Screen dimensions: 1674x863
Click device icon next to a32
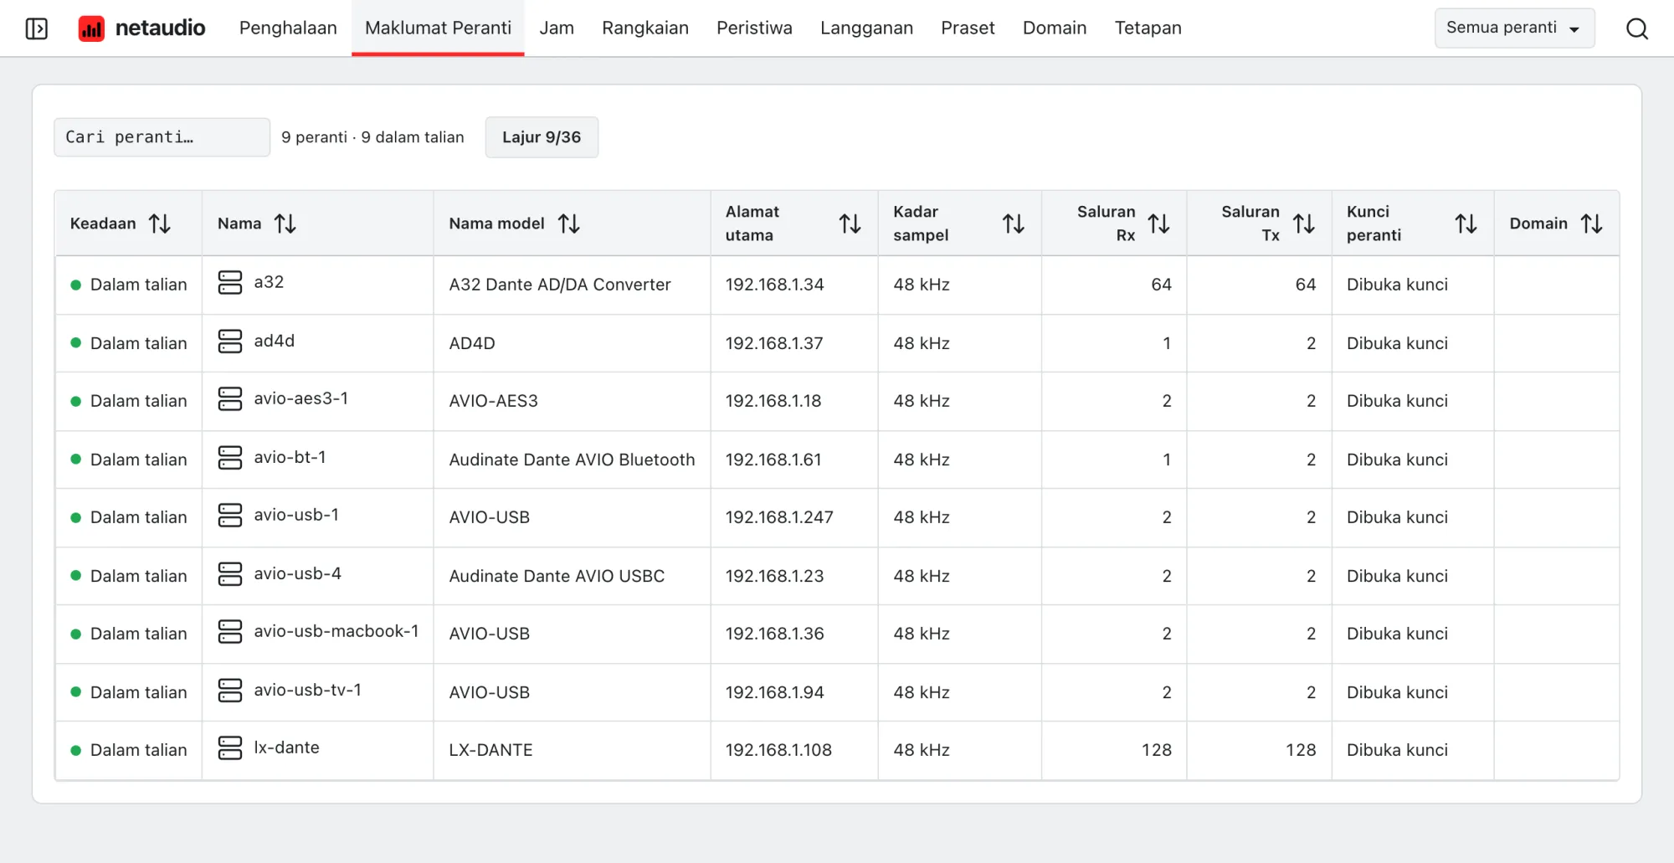click(x=230, y=283)
